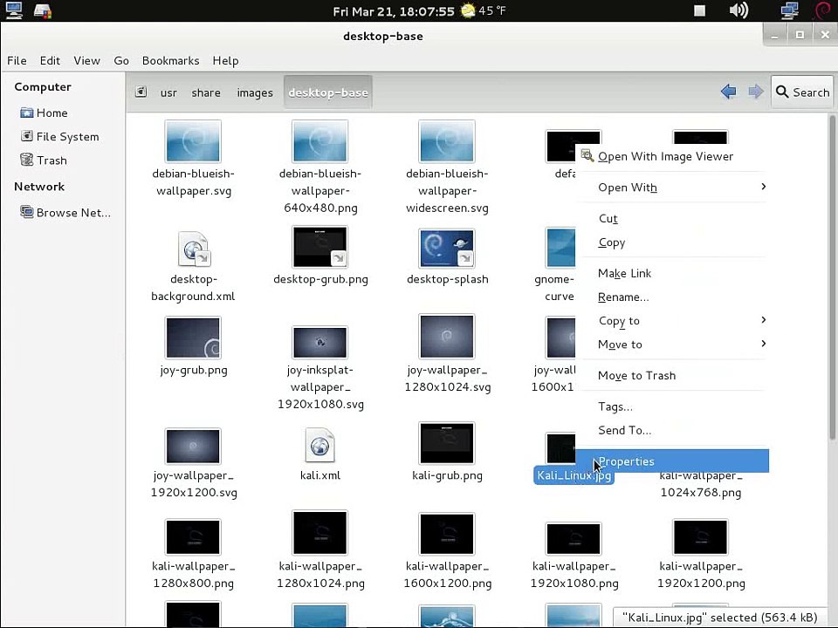The image size is (838, 628).
Task: Open the View menu
Action: 86,61
